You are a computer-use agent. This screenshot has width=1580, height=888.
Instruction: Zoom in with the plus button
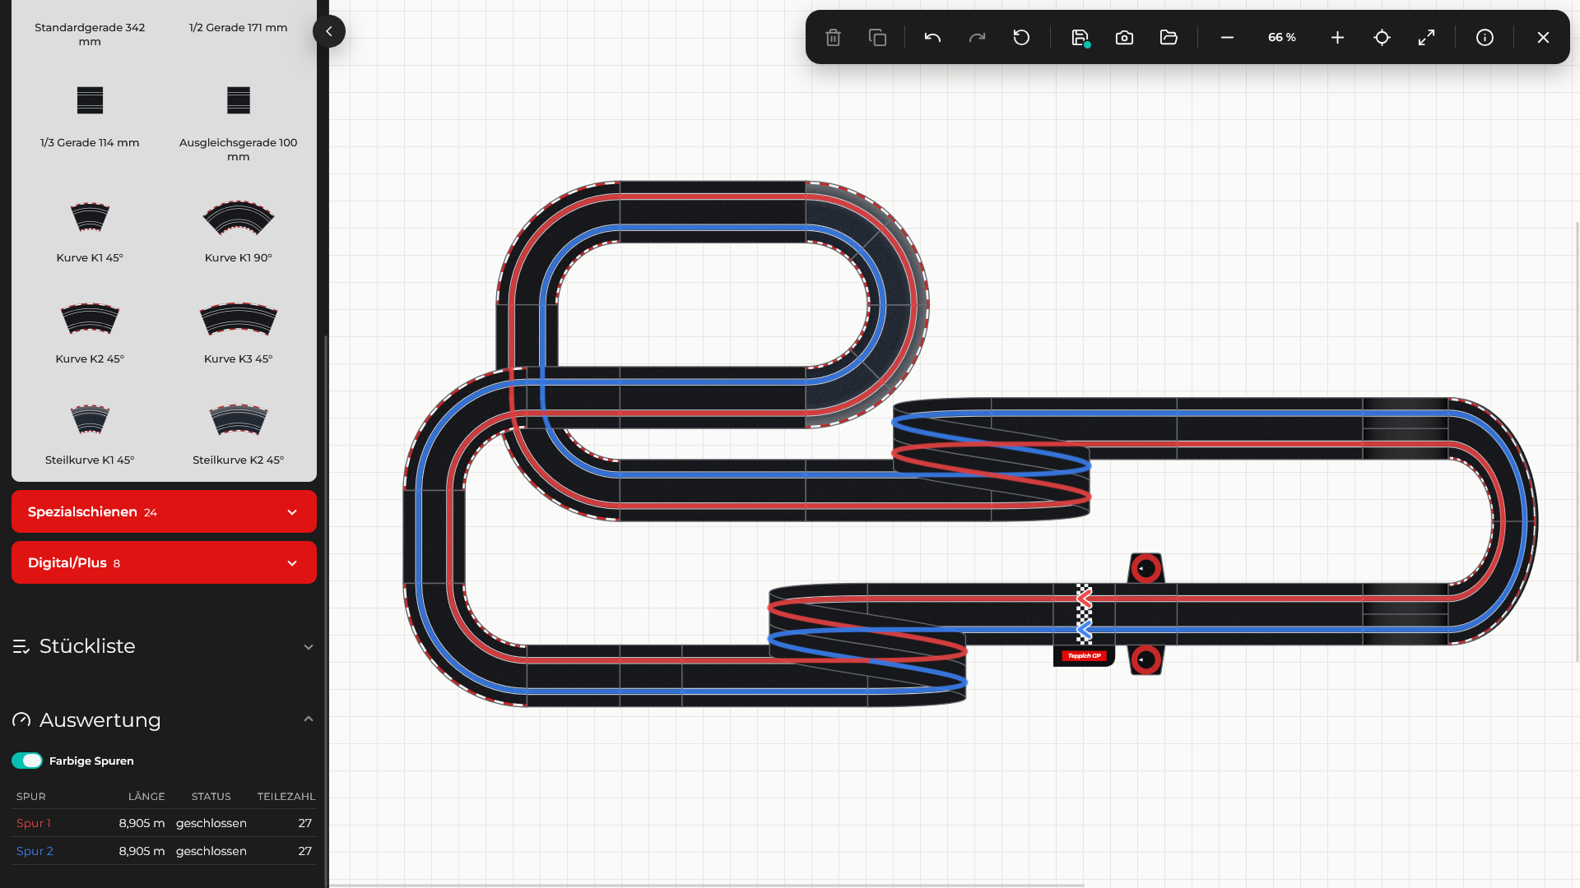click(1337, 37)
